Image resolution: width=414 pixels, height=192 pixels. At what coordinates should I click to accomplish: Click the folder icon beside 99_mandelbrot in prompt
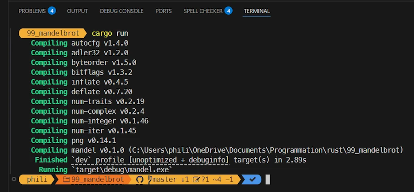66,180
